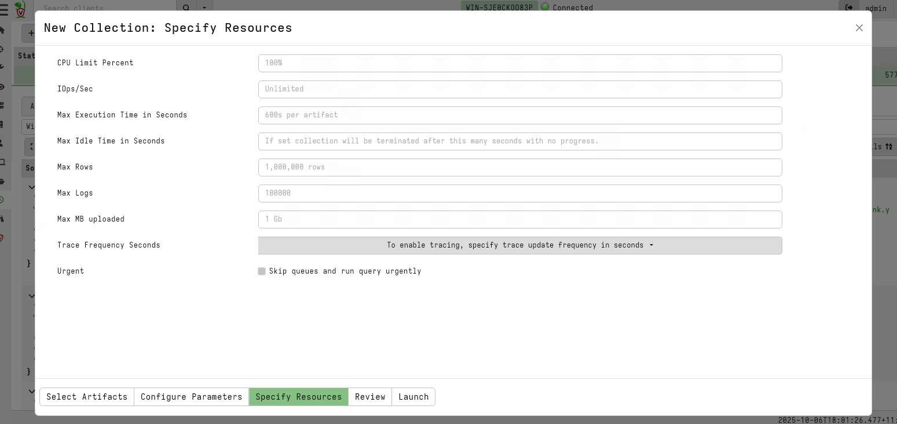Click the Launch button
This screenshot has width=897, height=424.
[413, 397]
